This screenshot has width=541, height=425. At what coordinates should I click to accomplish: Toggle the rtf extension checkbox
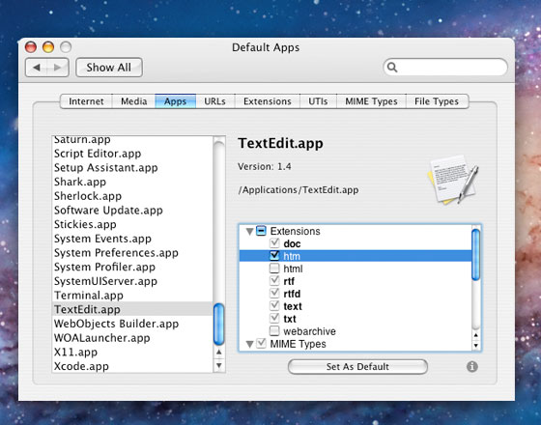pos(274,280)
